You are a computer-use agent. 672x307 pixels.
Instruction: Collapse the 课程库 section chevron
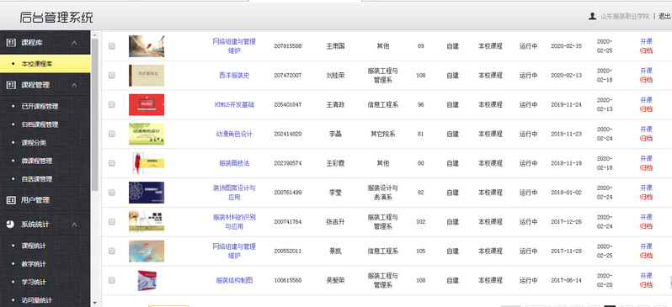(x=74, y=43)
